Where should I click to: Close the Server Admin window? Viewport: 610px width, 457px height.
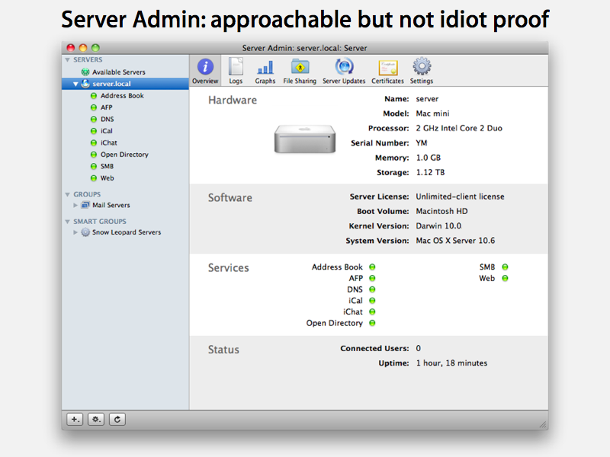click(x=70, y=48)
